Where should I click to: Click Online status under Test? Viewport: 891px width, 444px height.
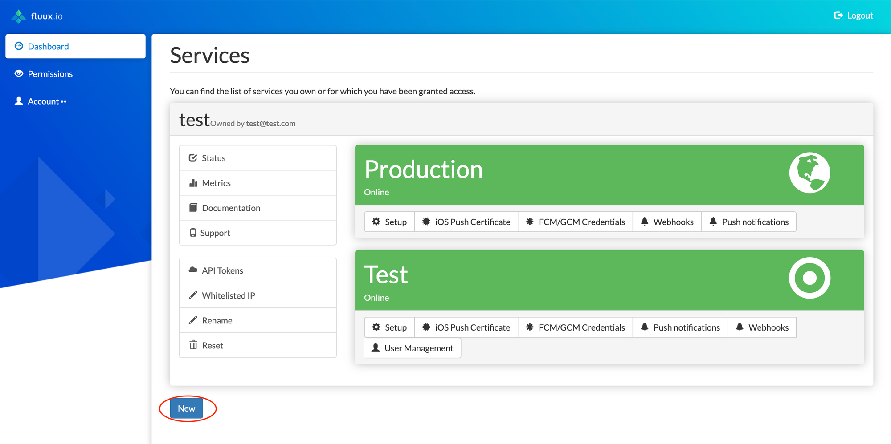376,298
